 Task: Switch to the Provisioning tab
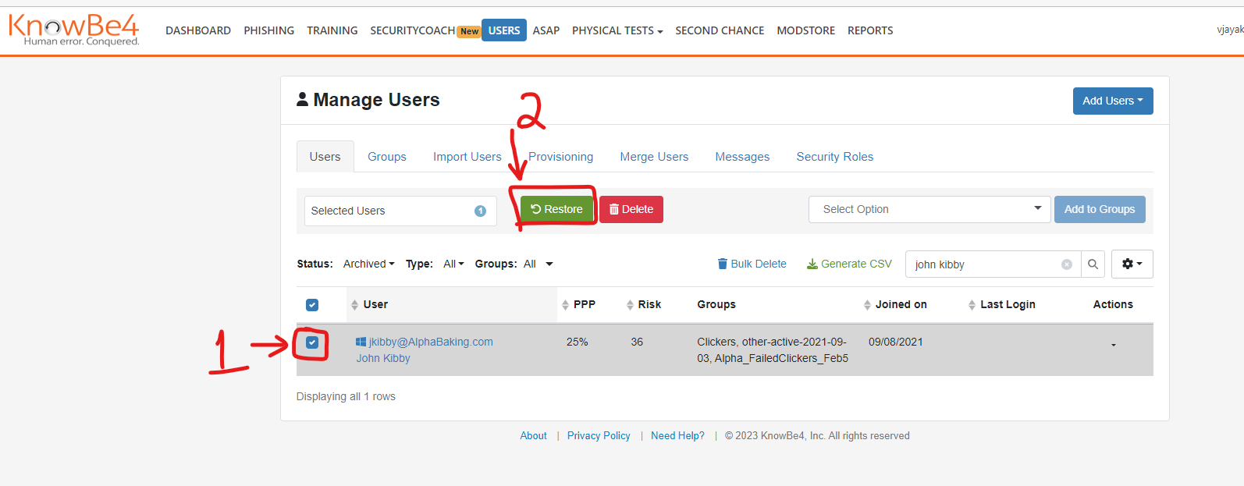pyautogui.click(x=560, y=157)
